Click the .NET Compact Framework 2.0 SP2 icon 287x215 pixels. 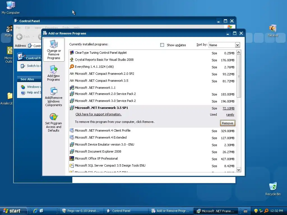[72, 74]
